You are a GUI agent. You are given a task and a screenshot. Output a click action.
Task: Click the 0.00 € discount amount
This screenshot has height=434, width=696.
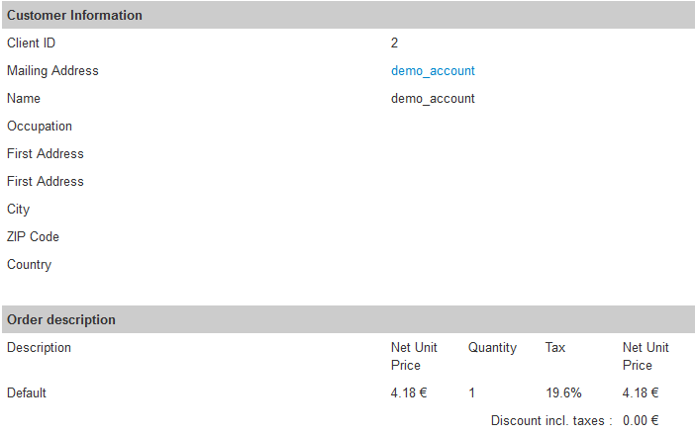[641, 420]
